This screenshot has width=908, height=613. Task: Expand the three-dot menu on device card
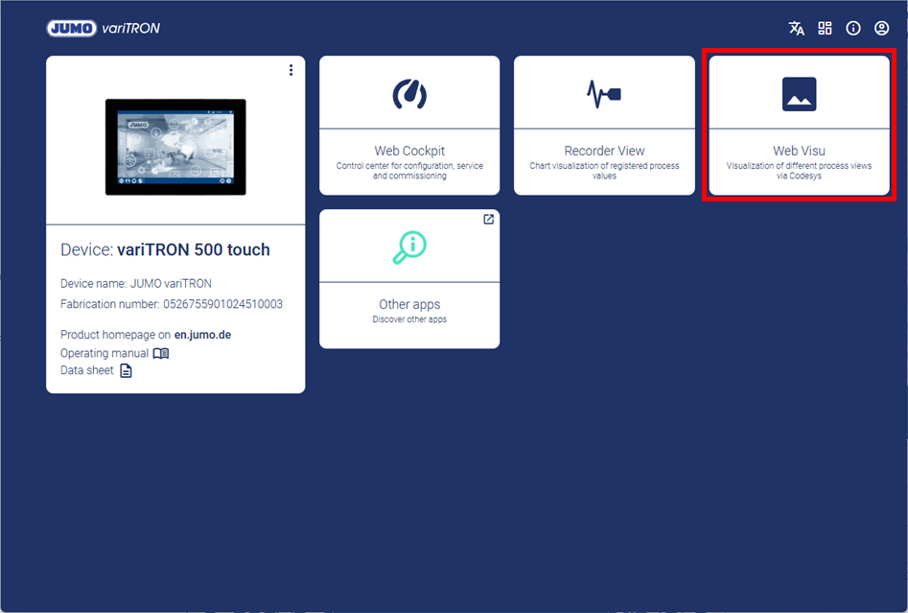(x=291, y=70)
